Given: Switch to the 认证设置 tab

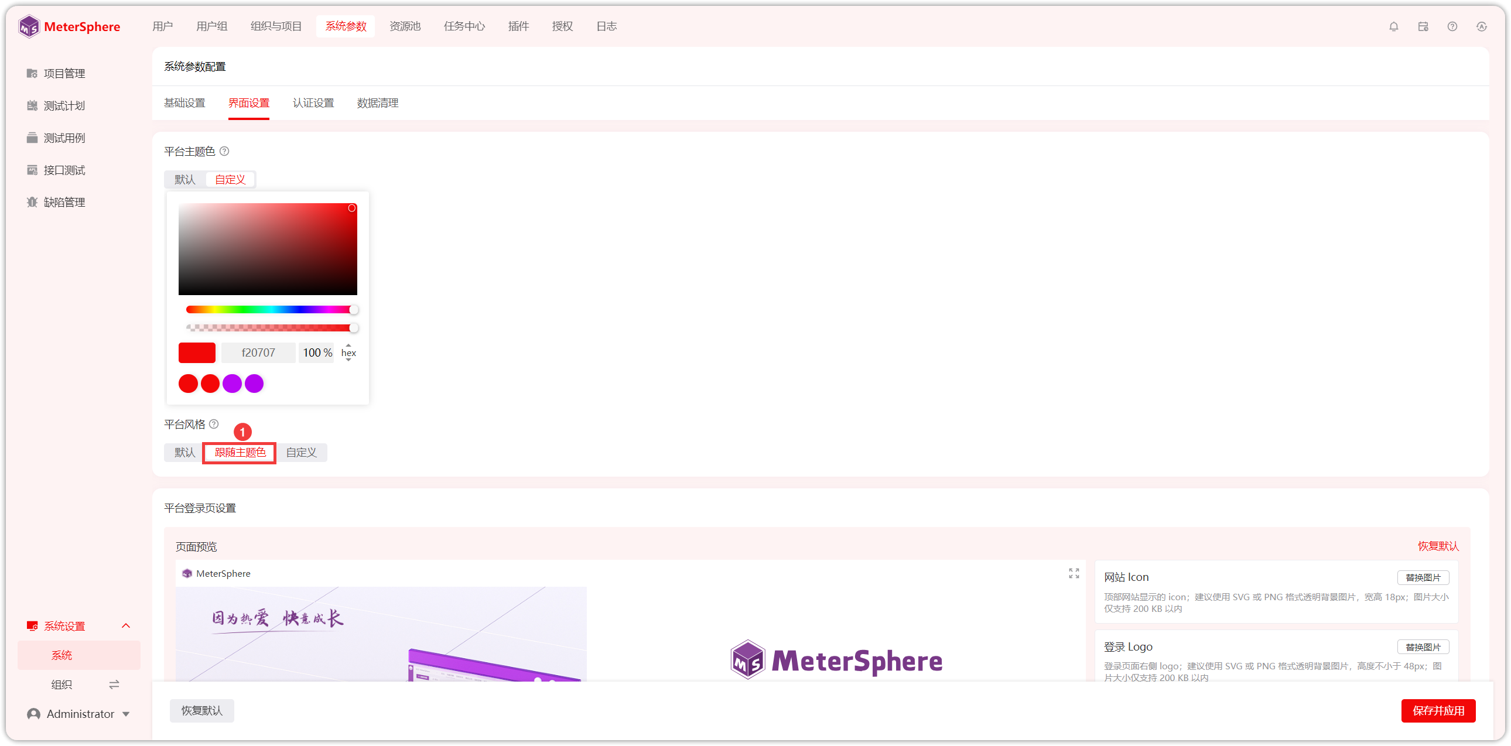Looking at the screenshot, I should [x=313, y=103].
